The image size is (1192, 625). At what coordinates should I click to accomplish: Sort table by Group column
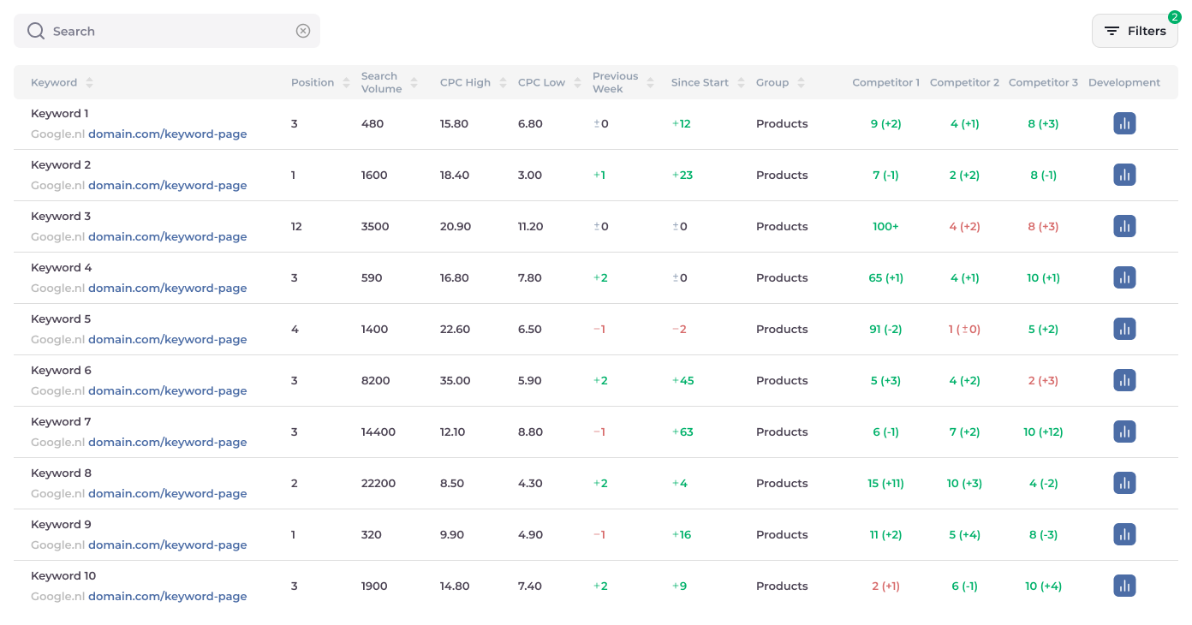click(x=801, y=83)
